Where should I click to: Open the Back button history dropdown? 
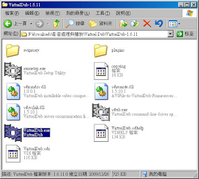31,24
